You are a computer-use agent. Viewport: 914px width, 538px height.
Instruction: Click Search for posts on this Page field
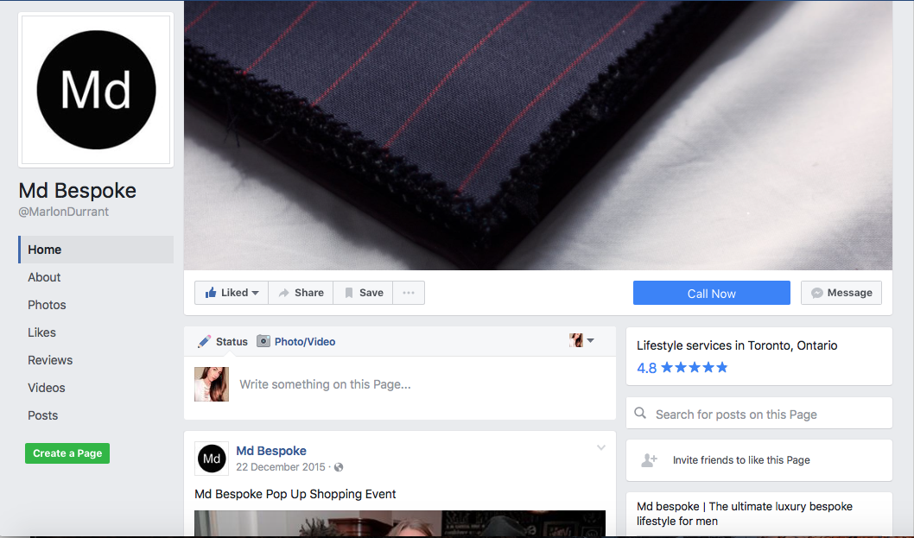coord(759,415)
